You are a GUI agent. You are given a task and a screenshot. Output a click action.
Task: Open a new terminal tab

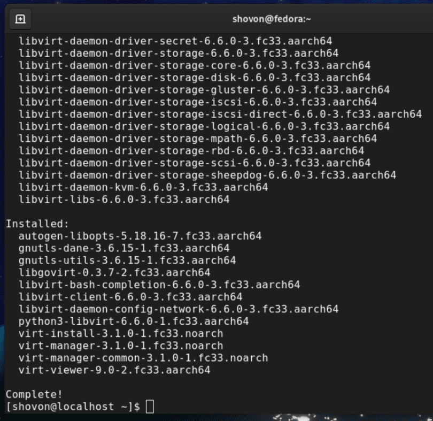pos(20,18)
